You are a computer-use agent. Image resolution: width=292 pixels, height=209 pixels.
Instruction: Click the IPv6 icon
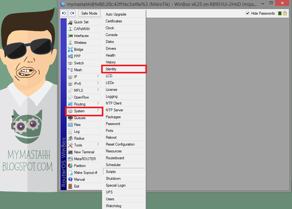click(x=70, y=84)
